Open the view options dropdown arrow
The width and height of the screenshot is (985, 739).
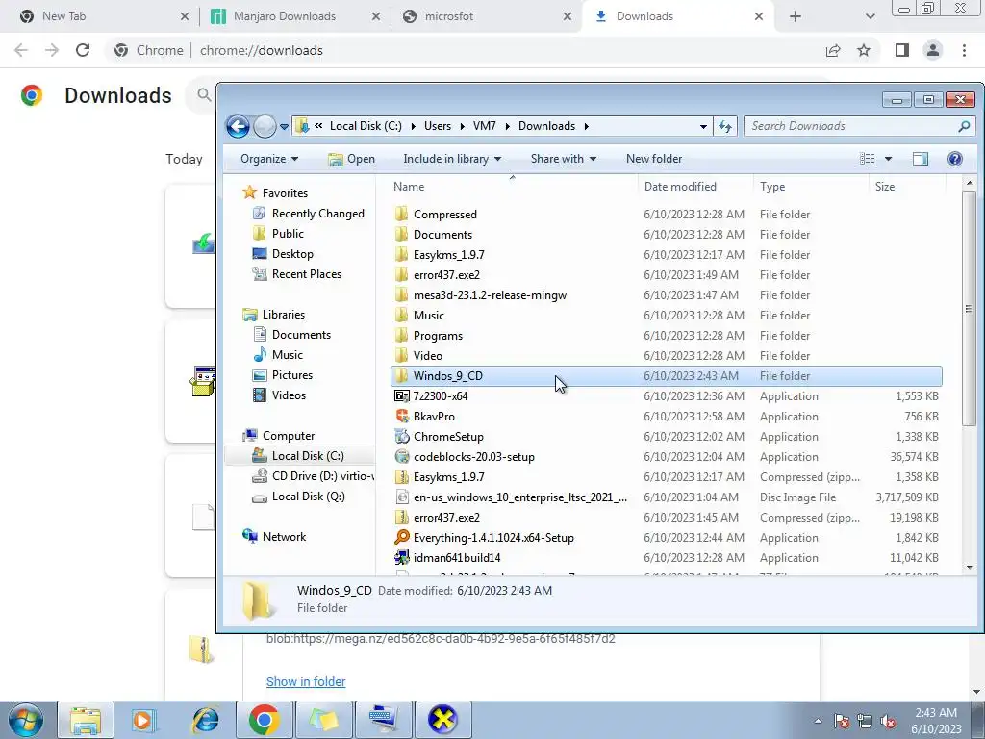point(888,159)
